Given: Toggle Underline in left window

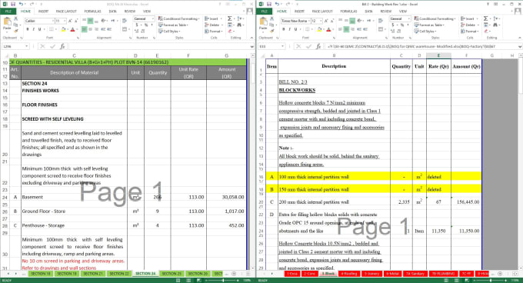Looking at the screenshot, I should 39,29.
